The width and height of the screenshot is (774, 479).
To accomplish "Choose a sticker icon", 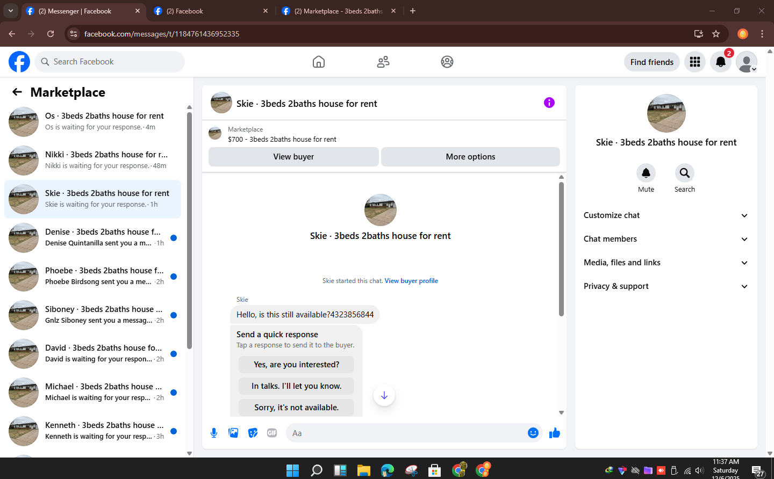I will tap(253, 433).
